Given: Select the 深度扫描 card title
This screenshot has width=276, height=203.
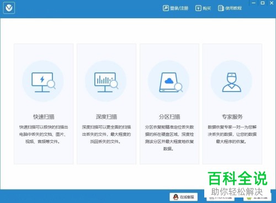Looking at the screenshot, I should pos(107,116).
